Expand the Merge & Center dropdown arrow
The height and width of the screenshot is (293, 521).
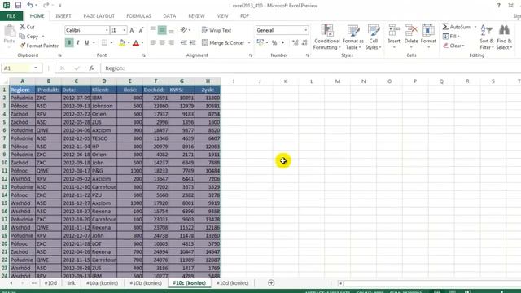(x=249, y=42)
